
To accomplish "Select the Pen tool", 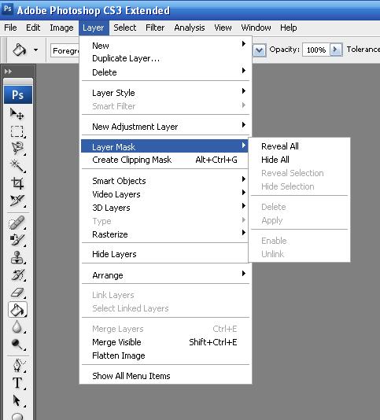I will tap(17, 366).
